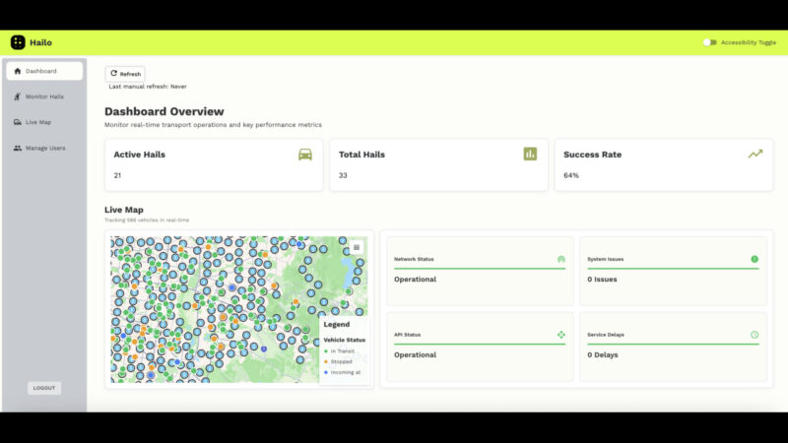Click the API Status icon
The height and width of the screenshot is (443, 788).
pyautogui.click(x=560, y=335)
